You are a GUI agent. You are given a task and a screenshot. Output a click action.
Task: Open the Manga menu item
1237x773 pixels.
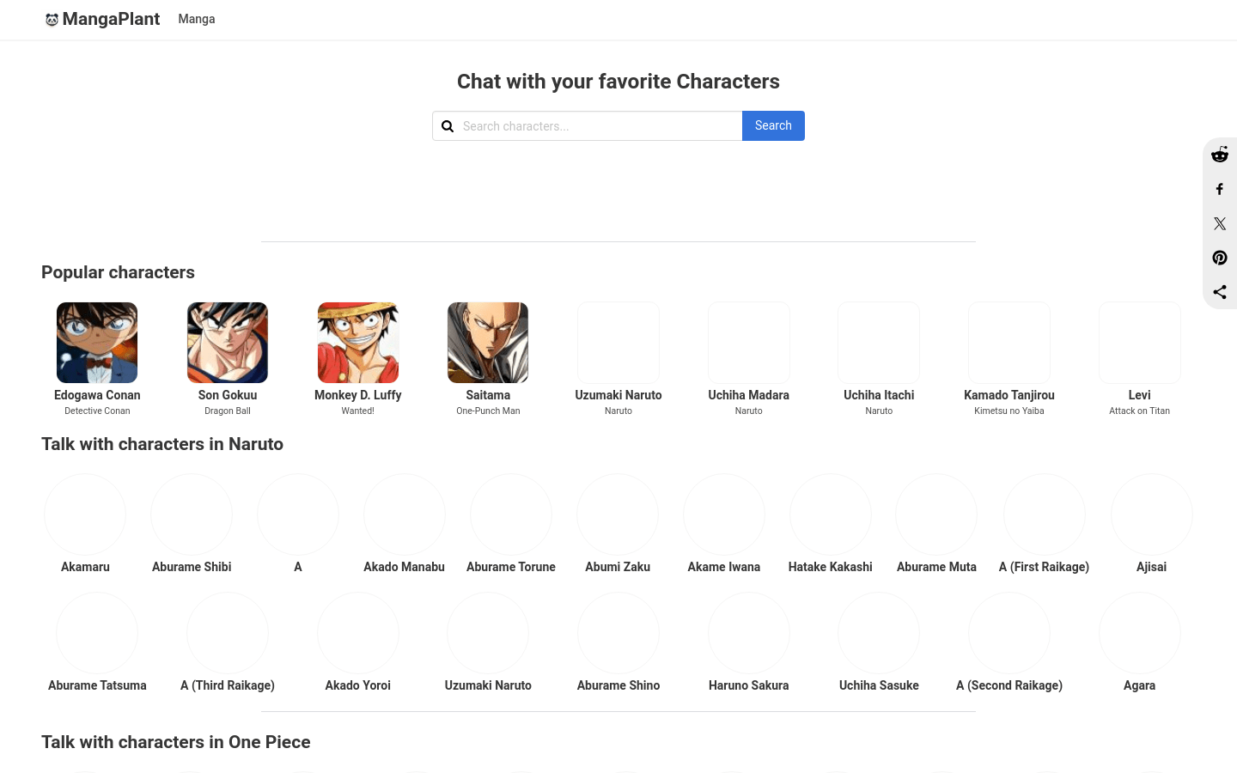tap(197, 19)
